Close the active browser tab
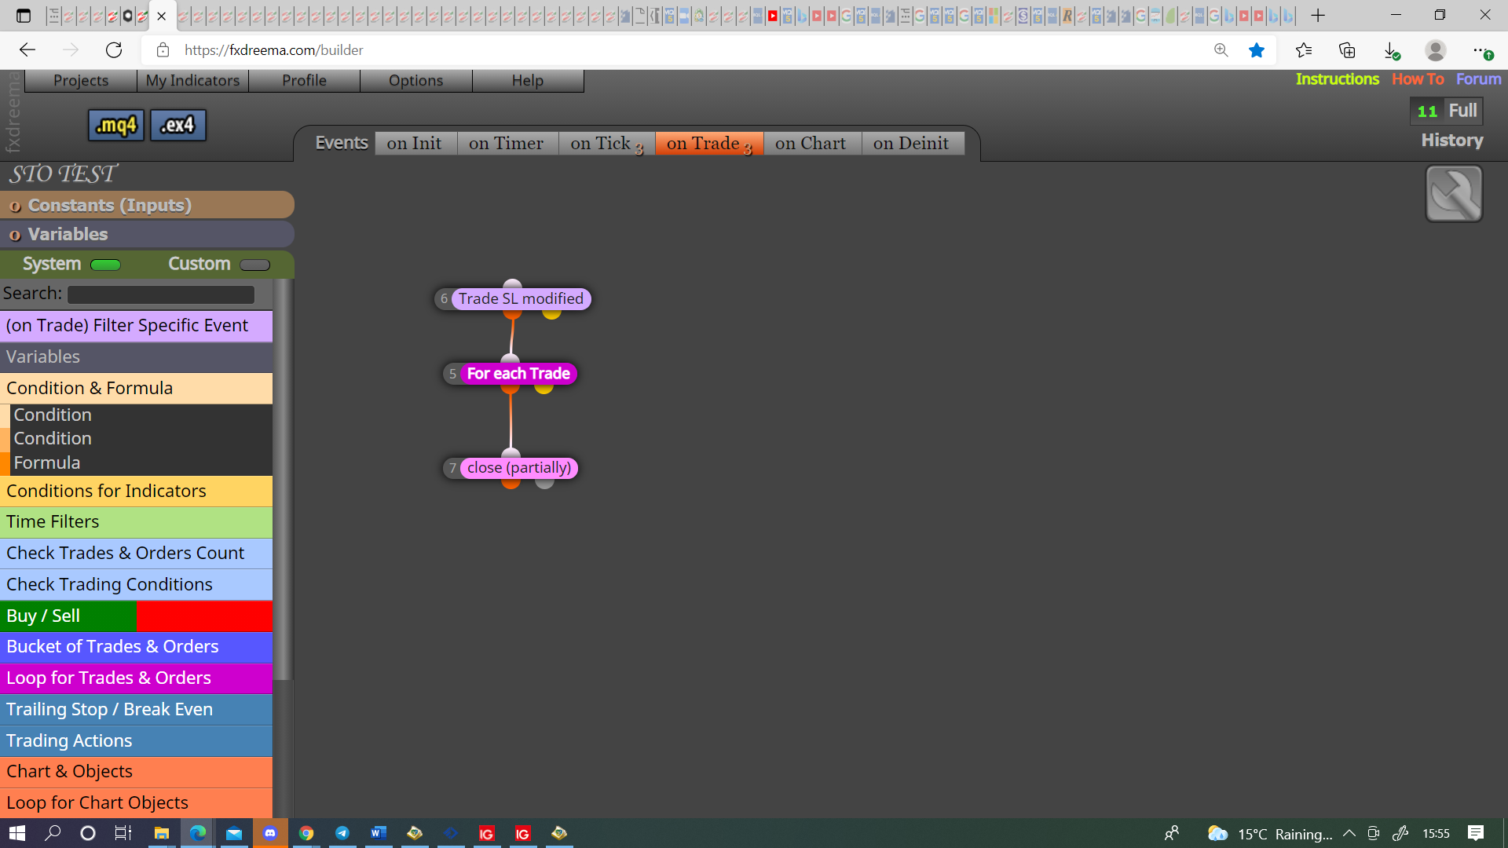This screenshot has height=848, width=1508. [x=162, y=16]
